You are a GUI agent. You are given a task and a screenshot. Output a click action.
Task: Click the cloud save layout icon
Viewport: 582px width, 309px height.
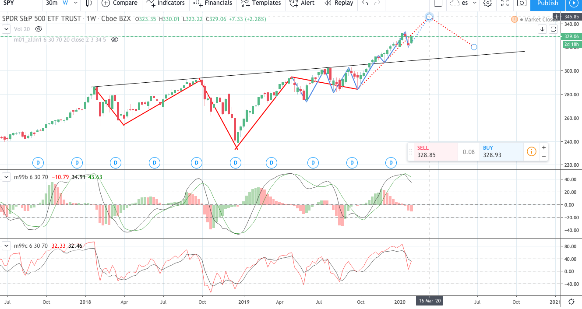point(455,3)
